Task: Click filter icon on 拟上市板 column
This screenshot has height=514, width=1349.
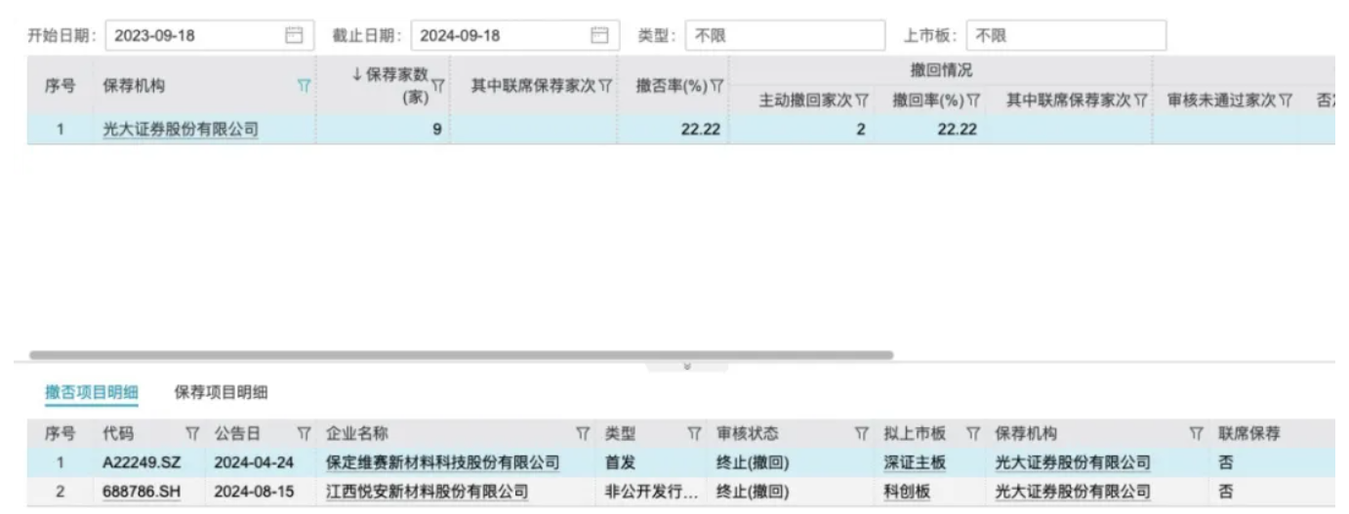Action: click(x=973, y=434)
